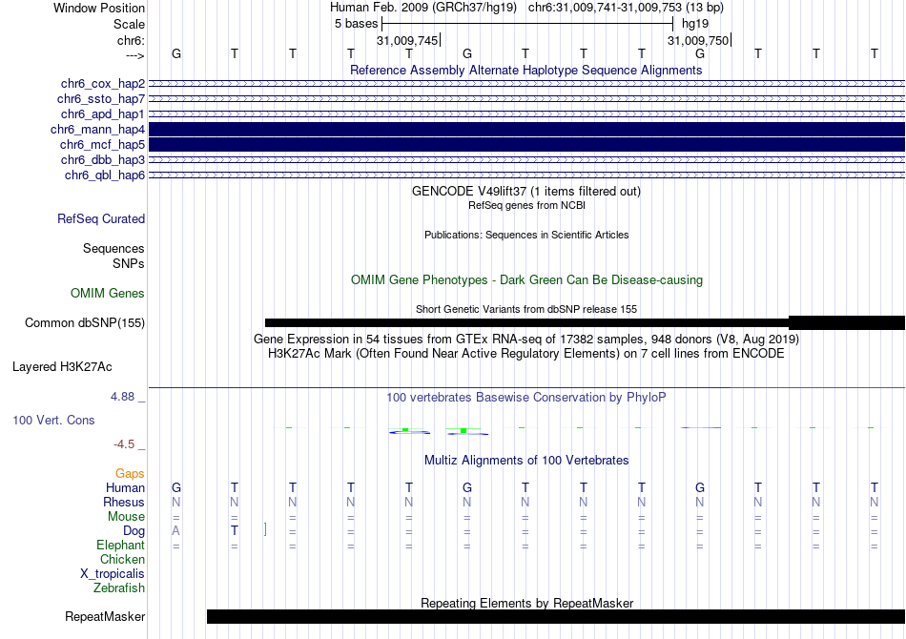Screen dimensions: 906x639
Task: Click the Sequences track label
Action: [113, 248]
